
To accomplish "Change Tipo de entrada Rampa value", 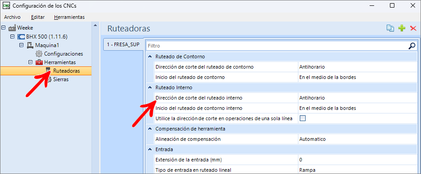I will [357, 170].
